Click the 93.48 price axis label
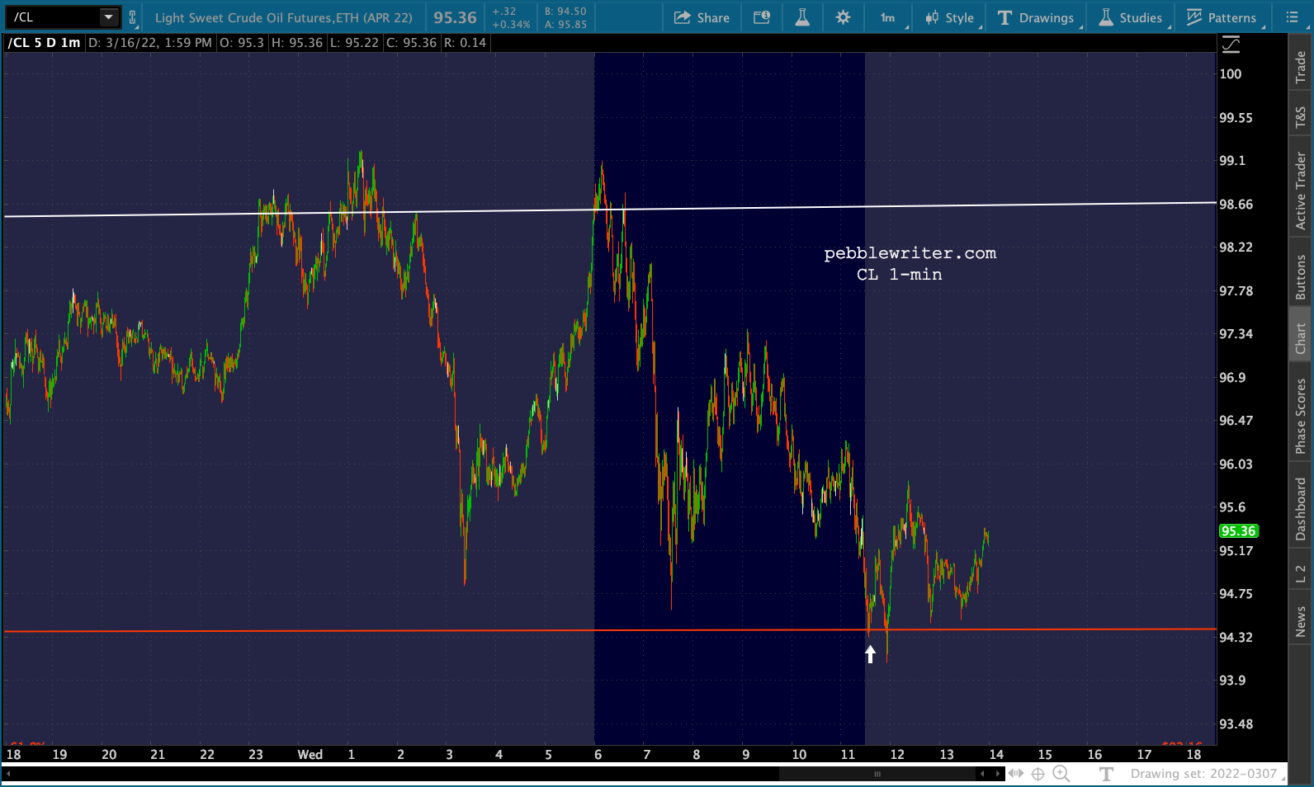The height and width of the screenshot is (787, 1314). tap(1236, 724)
